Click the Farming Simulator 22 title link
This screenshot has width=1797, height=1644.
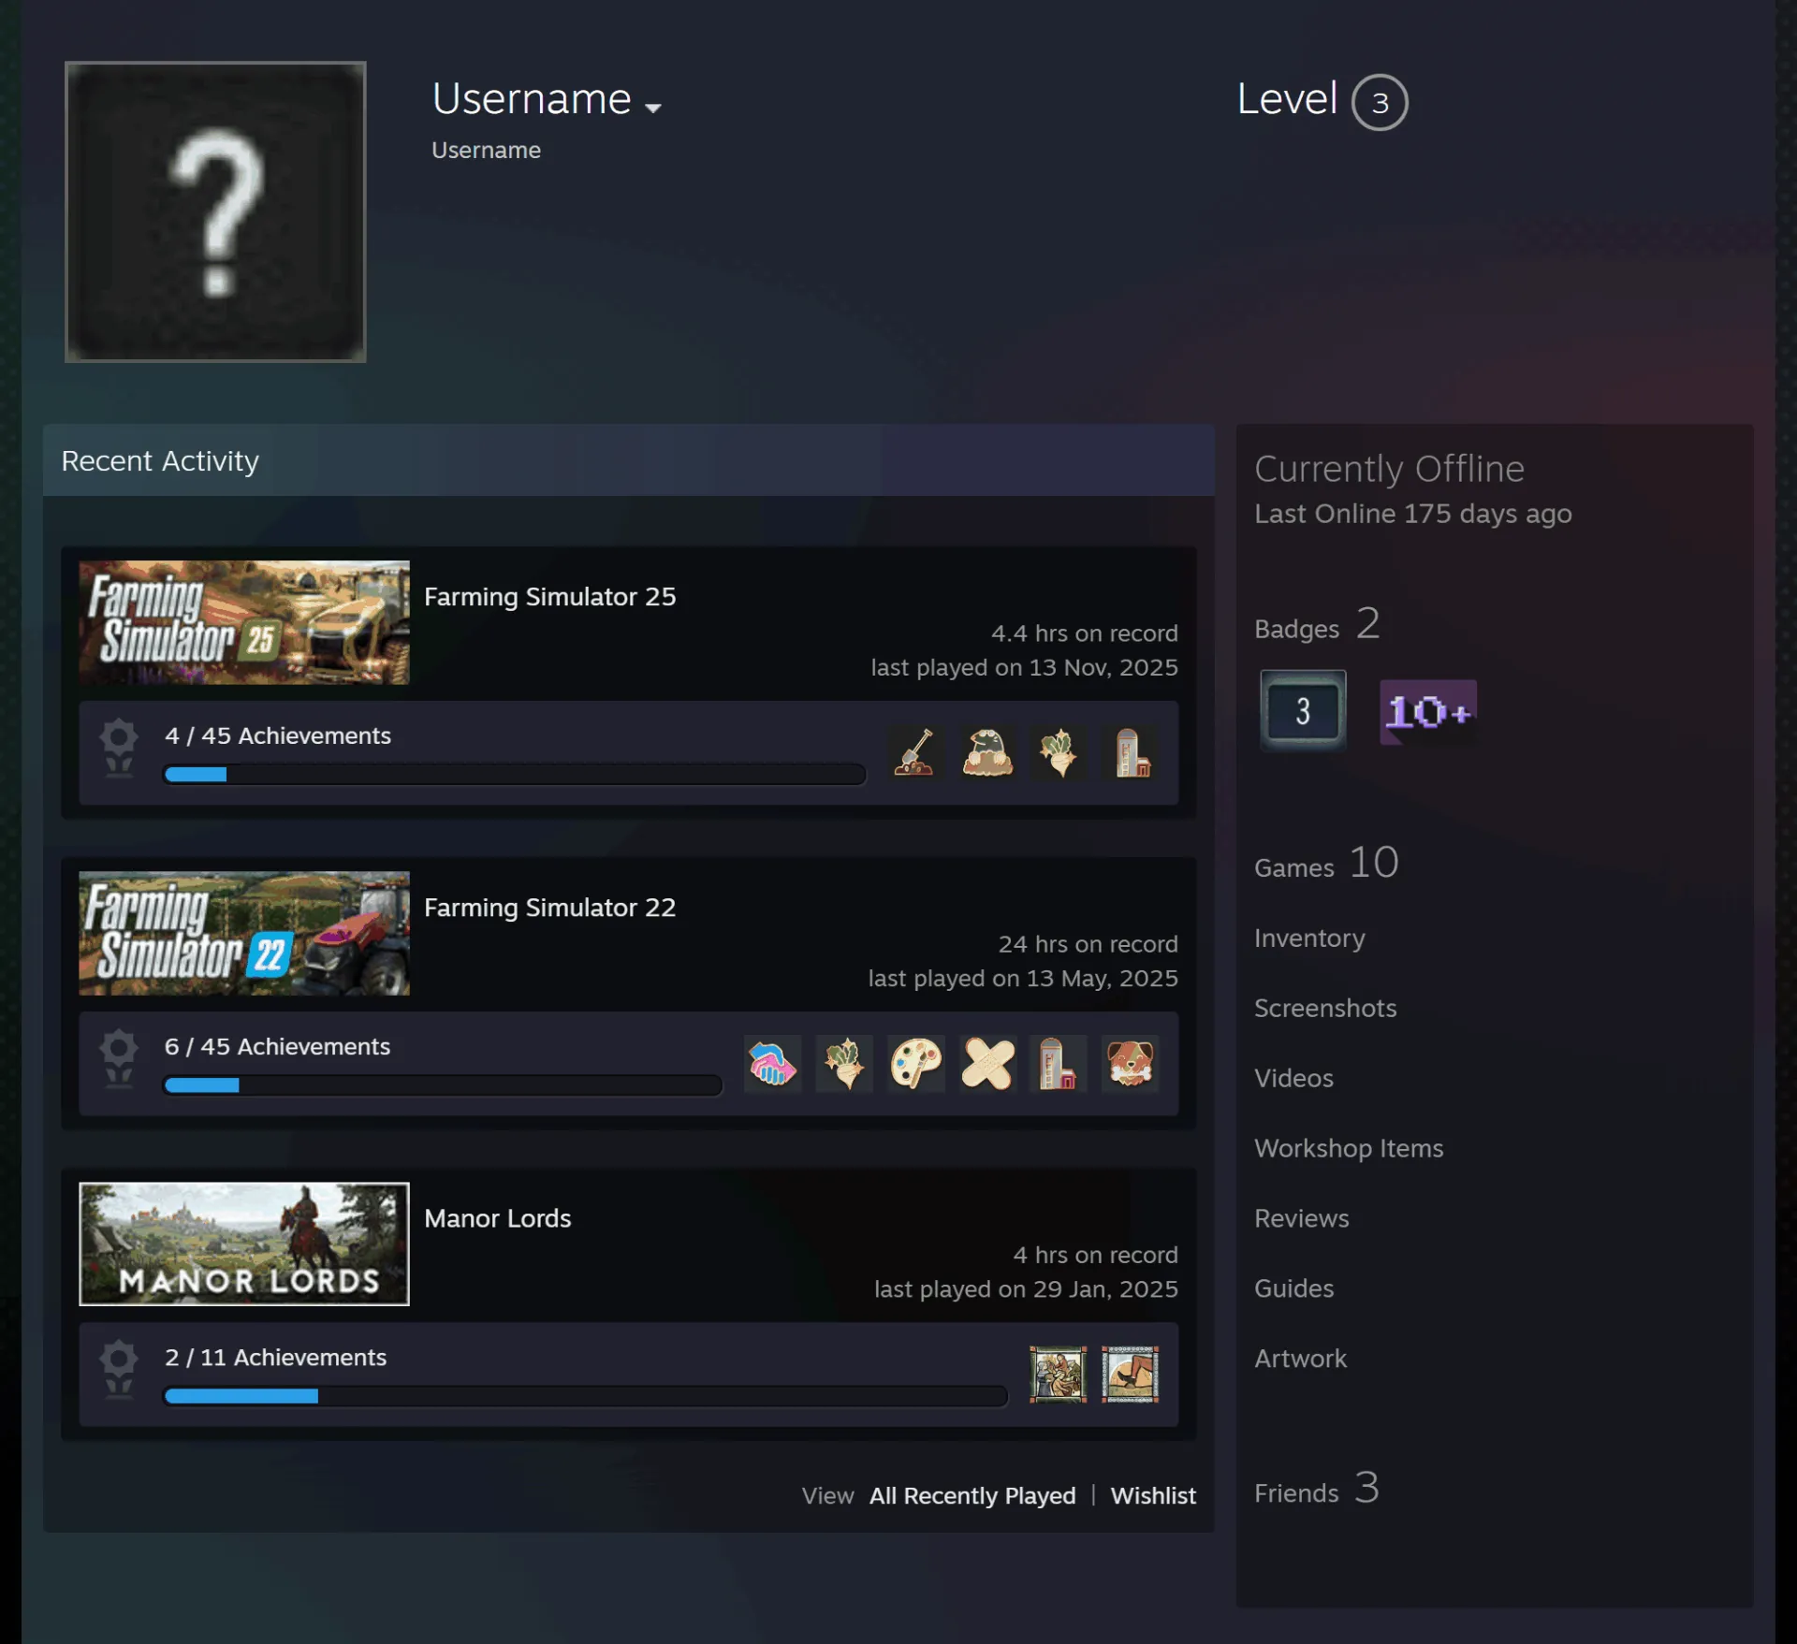549,907
